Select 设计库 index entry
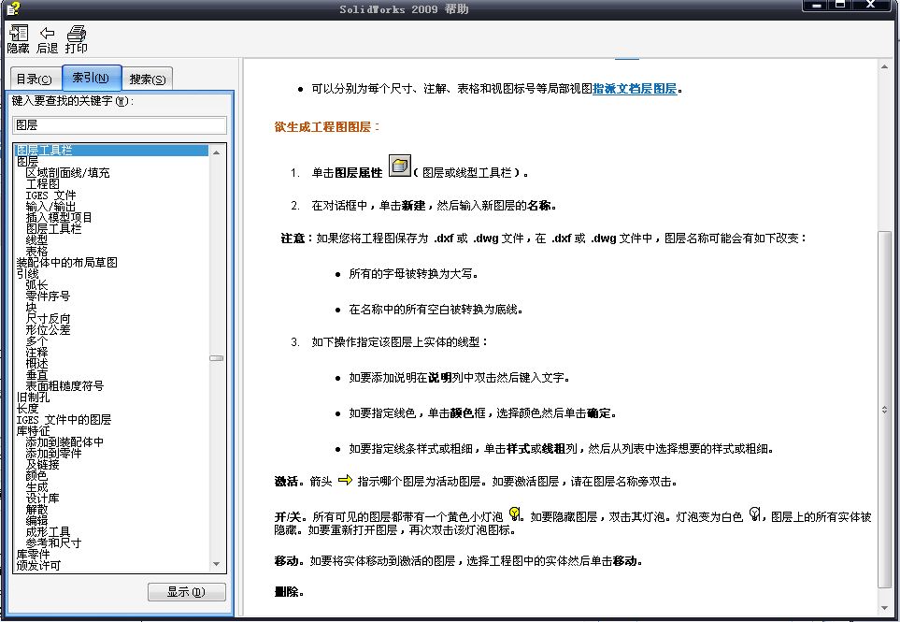Image resolution: width=900 pixels, height=622 pixels. (x=42, y=498)
